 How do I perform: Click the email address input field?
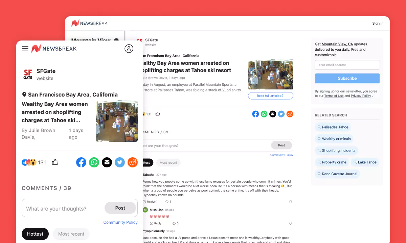pos(347,65)
